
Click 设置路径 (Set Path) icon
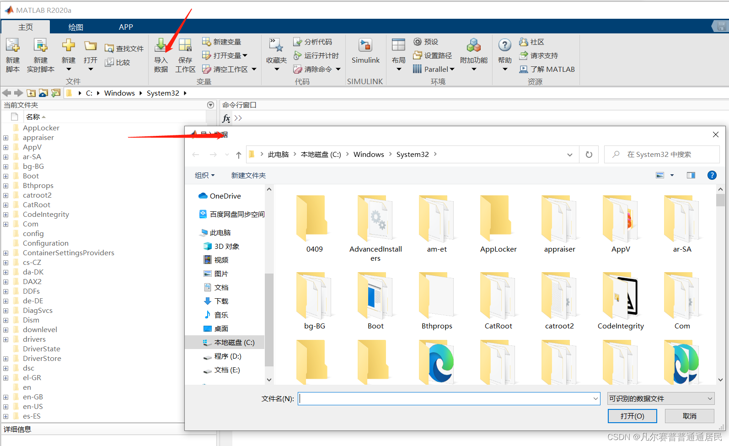click(418, 55)
